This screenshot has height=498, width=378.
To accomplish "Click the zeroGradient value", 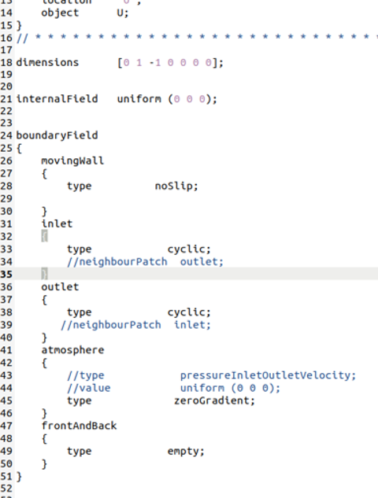I will click(214, 400).
